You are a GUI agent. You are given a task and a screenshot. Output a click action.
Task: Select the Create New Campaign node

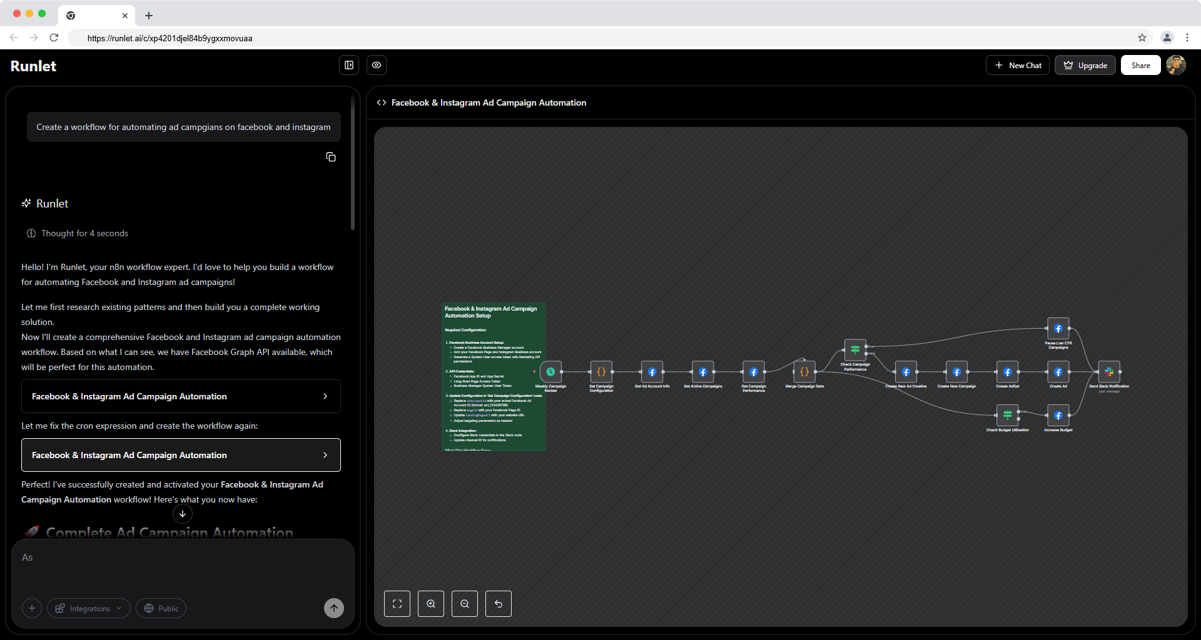(956, 372)
